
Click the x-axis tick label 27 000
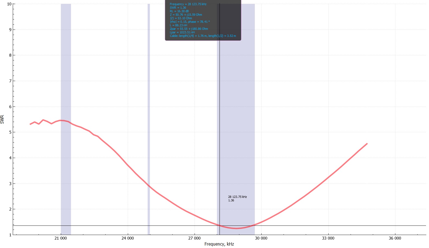[194, 238]
